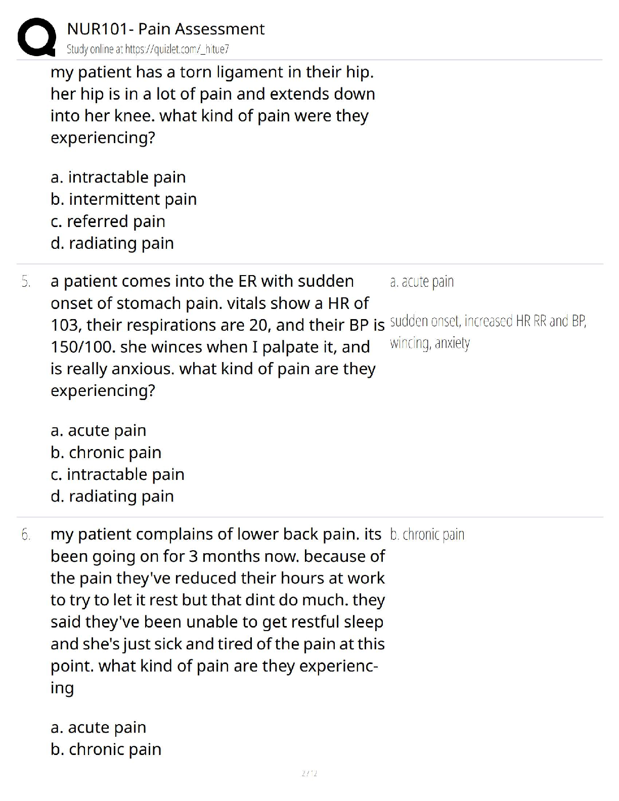Click question number 5
The width and height of the screenshot is (619, 801).
[x=26, y=282]
